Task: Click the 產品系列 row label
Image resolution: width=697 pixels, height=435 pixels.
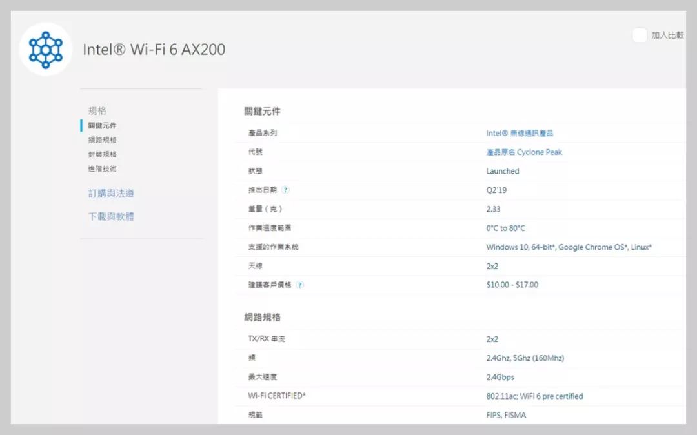Action: [x=262, y=133]
